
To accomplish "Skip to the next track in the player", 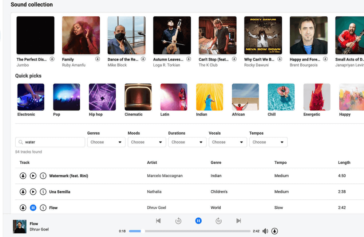I will [x=238, y=221].
